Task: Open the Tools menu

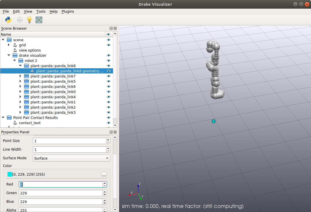Action: pyautogui.click(x=41, y=11)
